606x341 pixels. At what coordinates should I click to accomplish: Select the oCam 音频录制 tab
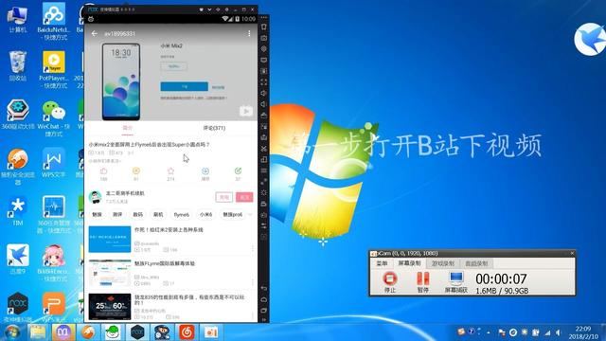[476, 263]
